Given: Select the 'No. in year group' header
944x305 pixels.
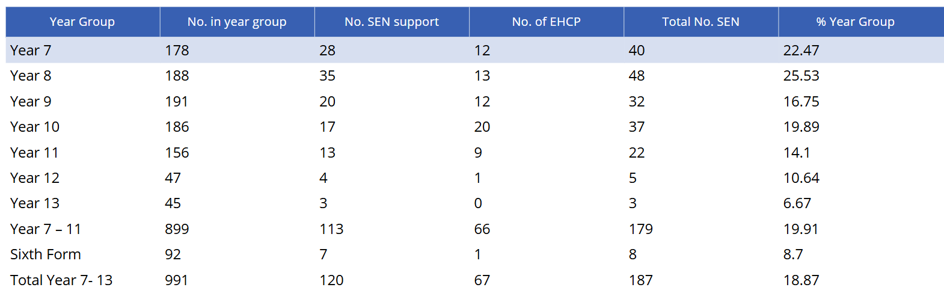Looking at the screenshot, I should point(237,22).
